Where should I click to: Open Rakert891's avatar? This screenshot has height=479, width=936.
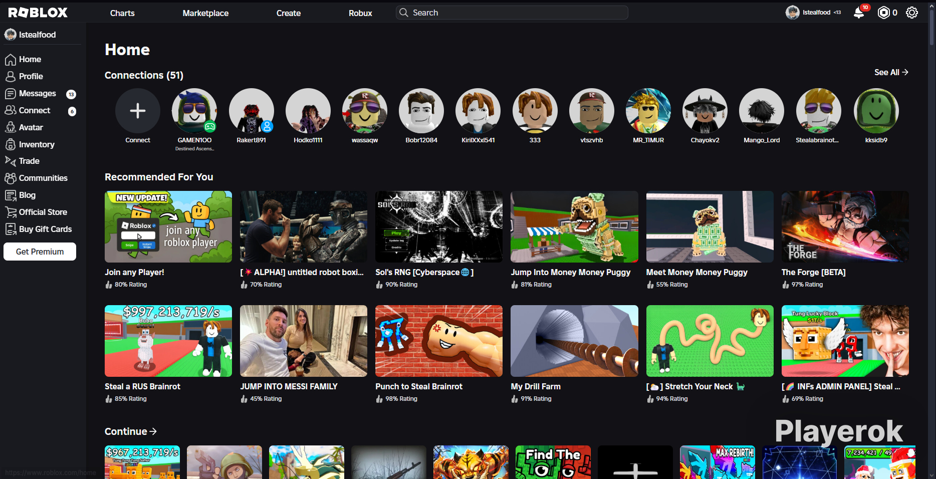[252, 111]
